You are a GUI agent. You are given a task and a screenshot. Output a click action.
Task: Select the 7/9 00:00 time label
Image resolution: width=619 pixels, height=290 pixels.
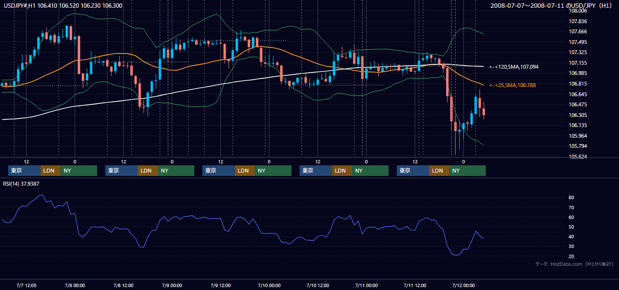tap(171, 285)
